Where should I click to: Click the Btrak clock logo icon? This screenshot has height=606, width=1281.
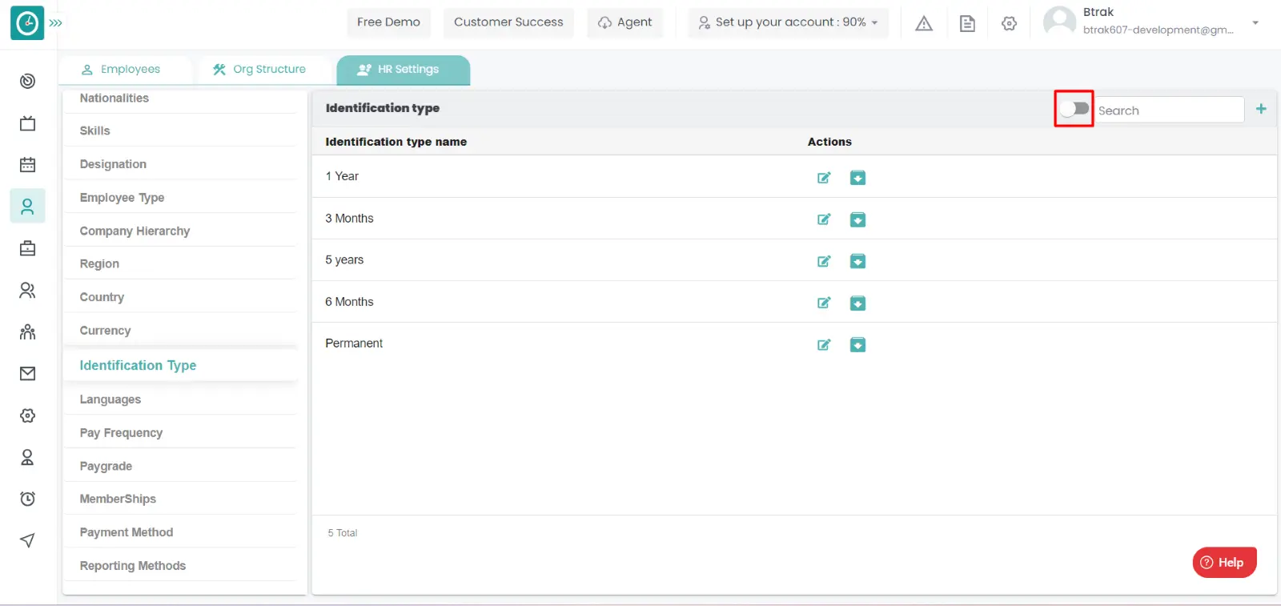coord(27,23)
